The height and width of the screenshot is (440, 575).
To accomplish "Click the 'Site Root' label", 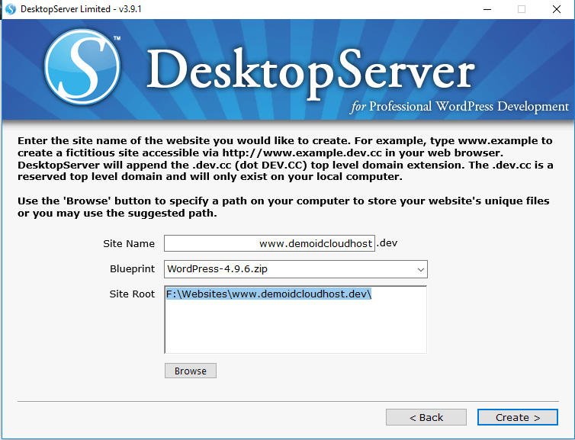I will pos(132,294).
